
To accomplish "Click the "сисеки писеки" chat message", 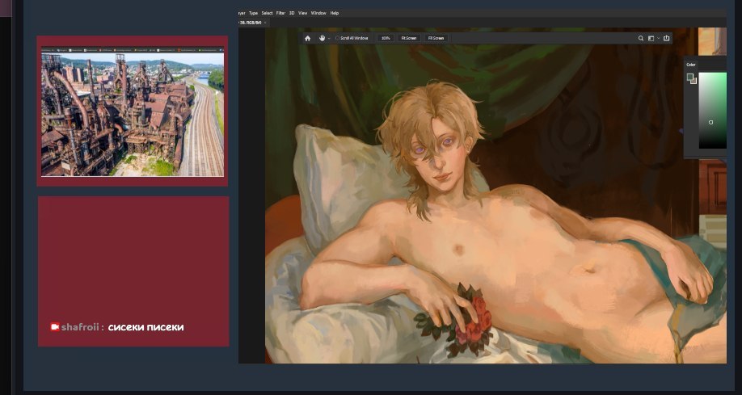I will (x=145, y=327).
